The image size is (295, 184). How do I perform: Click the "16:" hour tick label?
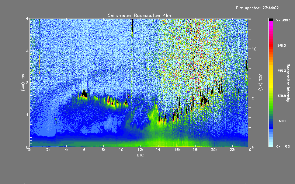pyautogui.click(x=177, y=150)
